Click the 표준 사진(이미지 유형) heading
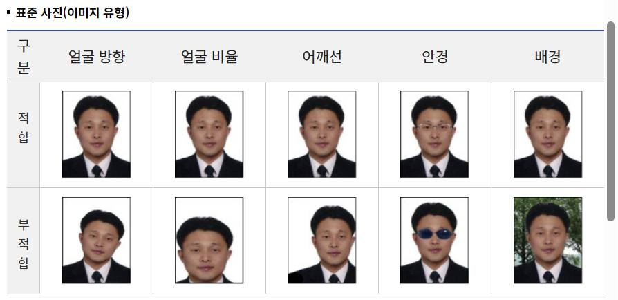The height and width of the screenshot is (300, 618). (x=72, y=13)
